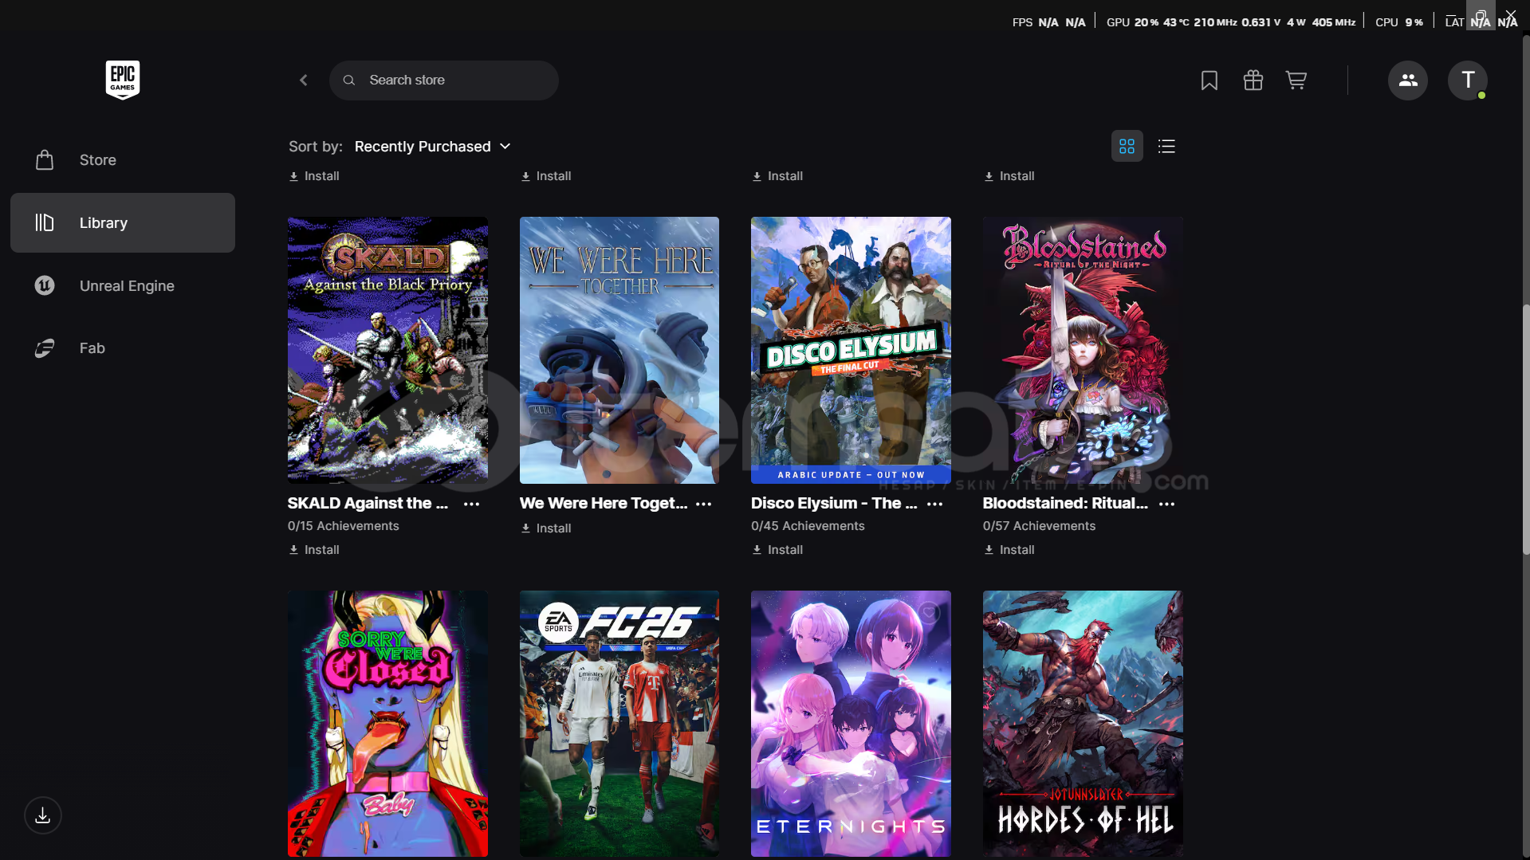This screenshot has height=860, width=1530.
Task: Open the T profile avatar
Action: pos(1467,81)
